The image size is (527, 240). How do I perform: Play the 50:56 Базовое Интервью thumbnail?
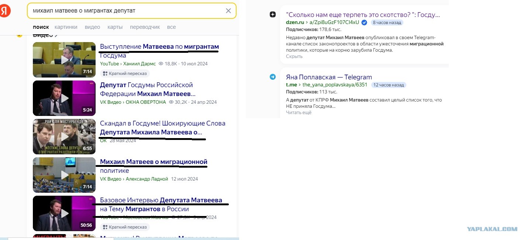(64, 213)
